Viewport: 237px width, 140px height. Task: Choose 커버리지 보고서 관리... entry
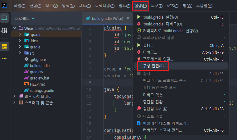pos(181,130)
